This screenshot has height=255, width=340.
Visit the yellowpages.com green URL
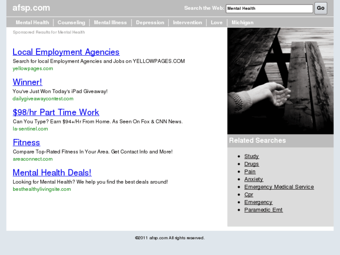[x=33, y=68]
